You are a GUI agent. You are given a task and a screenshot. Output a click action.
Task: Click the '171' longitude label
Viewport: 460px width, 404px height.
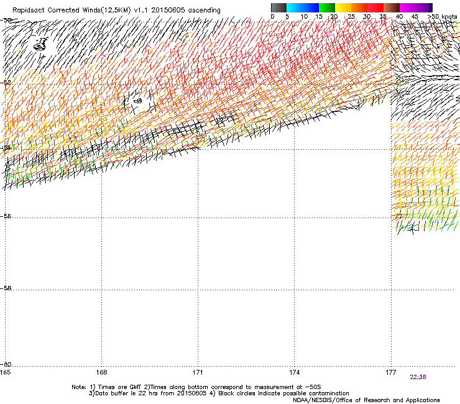tap(198, 372)
